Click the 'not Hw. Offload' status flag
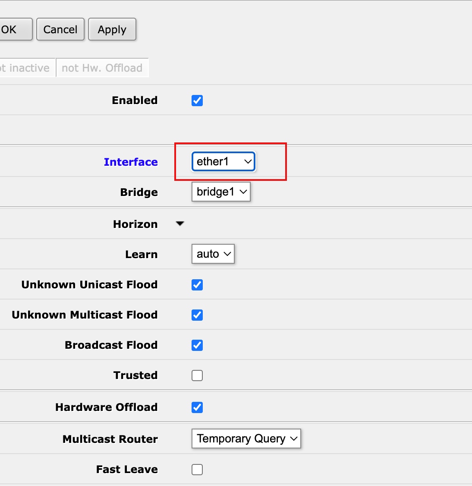 click(102, 68)
